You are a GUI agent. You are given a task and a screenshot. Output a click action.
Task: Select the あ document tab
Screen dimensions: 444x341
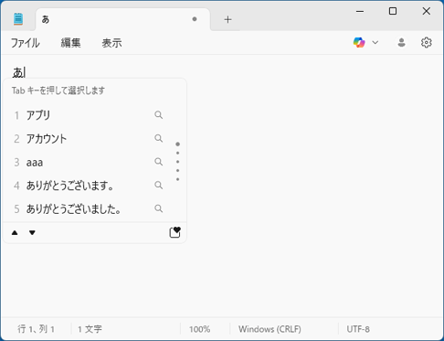pyautogui.click(x=122, y=19)
